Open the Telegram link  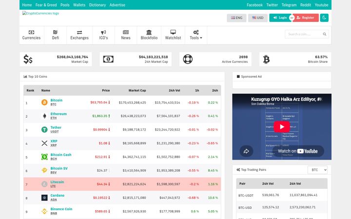[x=289, y=5]
